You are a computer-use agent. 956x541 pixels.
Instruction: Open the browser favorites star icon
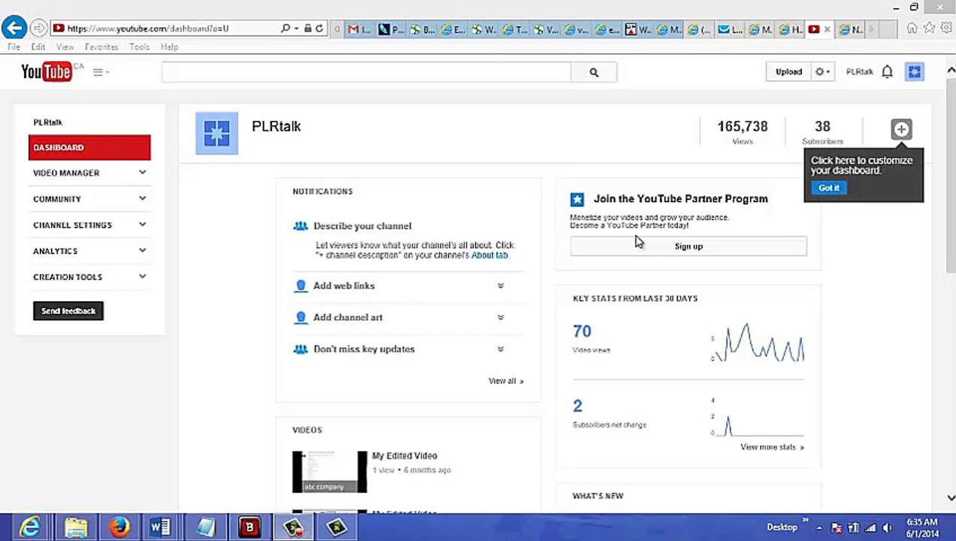pos(929,29)
